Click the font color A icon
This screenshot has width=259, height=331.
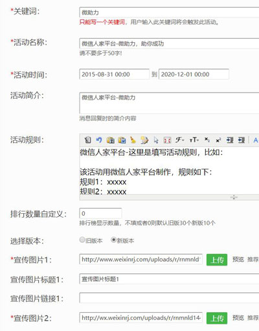(x=256, y=141)
